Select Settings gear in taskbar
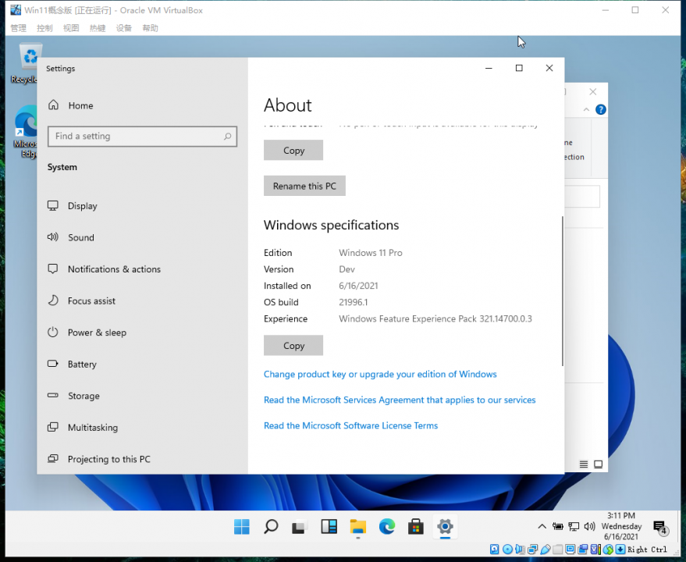This screenshot has height=562, width=686. (x=445, y=527)
